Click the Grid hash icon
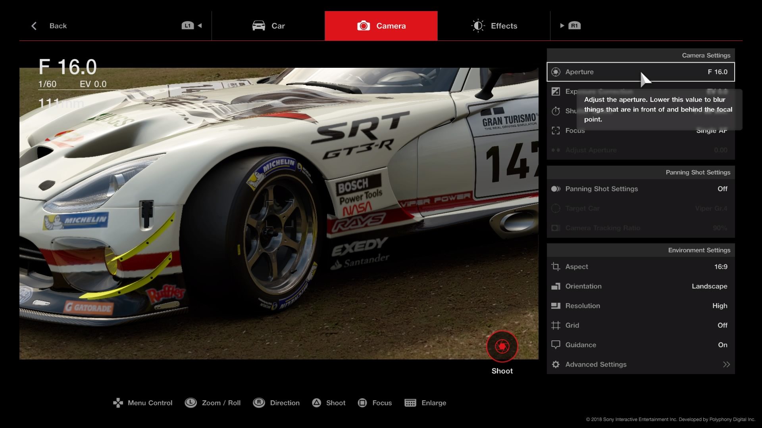Screen dimensions: 762x428 tap(556, 325)
